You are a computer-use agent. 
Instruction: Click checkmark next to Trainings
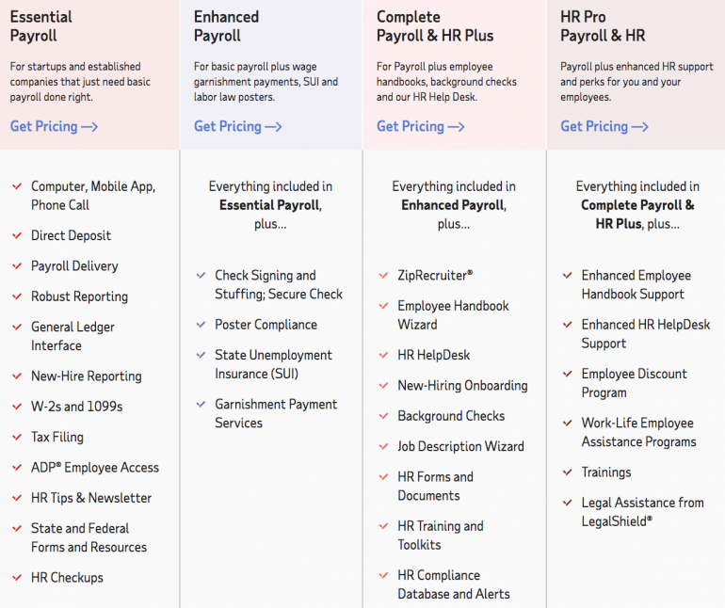click(x=567, y=472)
